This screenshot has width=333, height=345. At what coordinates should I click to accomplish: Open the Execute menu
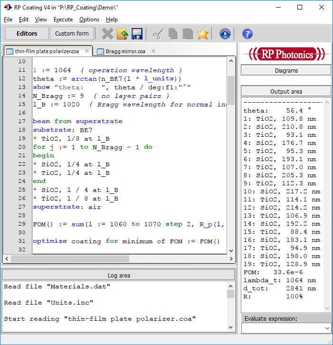pos(63,19)
